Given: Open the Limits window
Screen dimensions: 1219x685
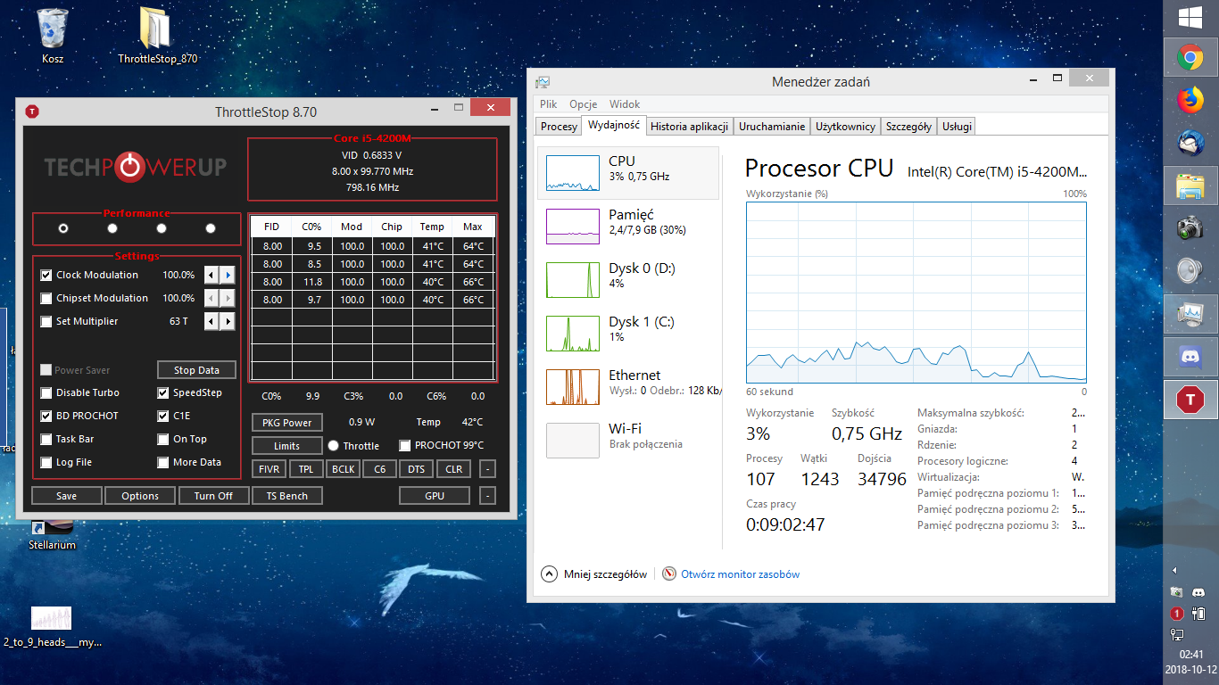Looking at the screenshot, I should [287, 445].
